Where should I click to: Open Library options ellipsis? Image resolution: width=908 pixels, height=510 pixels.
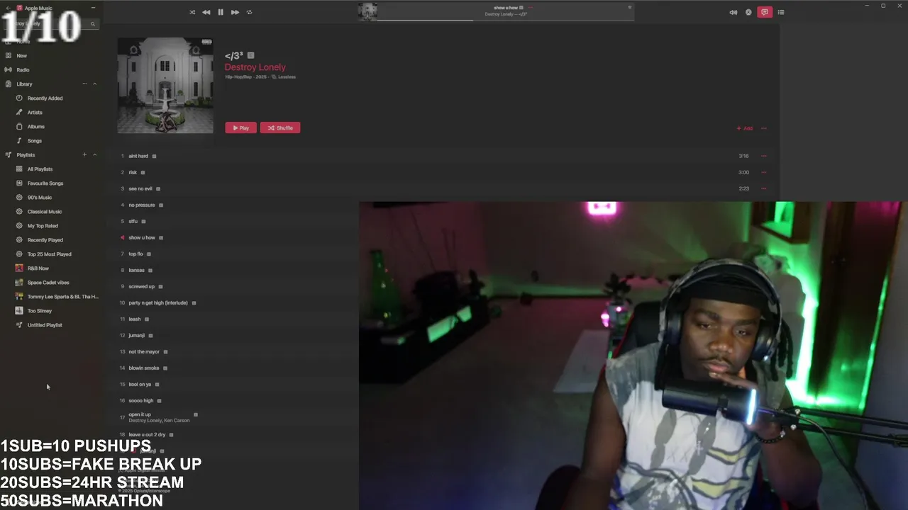click(x=84, y=84)
